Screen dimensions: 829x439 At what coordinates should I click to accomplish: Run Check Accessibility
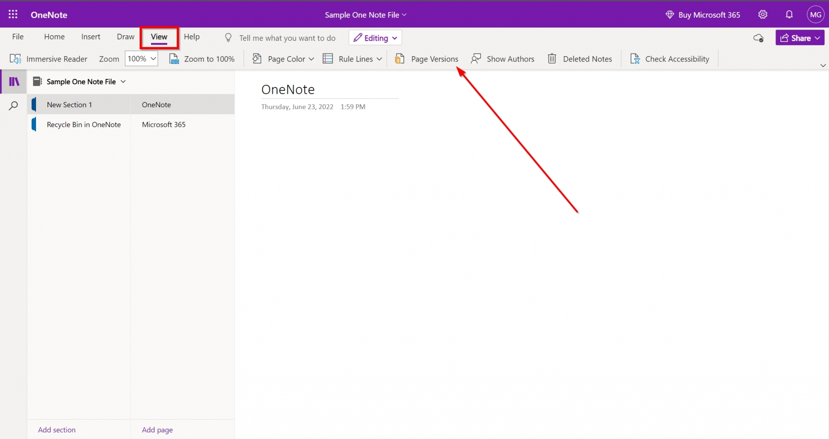(669, 59)
